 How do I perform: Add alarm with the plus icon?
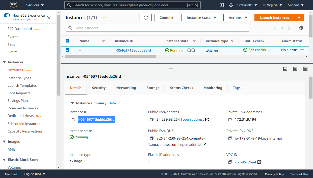(302, 50)
